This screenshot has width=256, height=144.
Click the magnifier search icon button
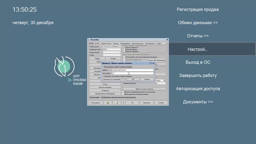124,103
